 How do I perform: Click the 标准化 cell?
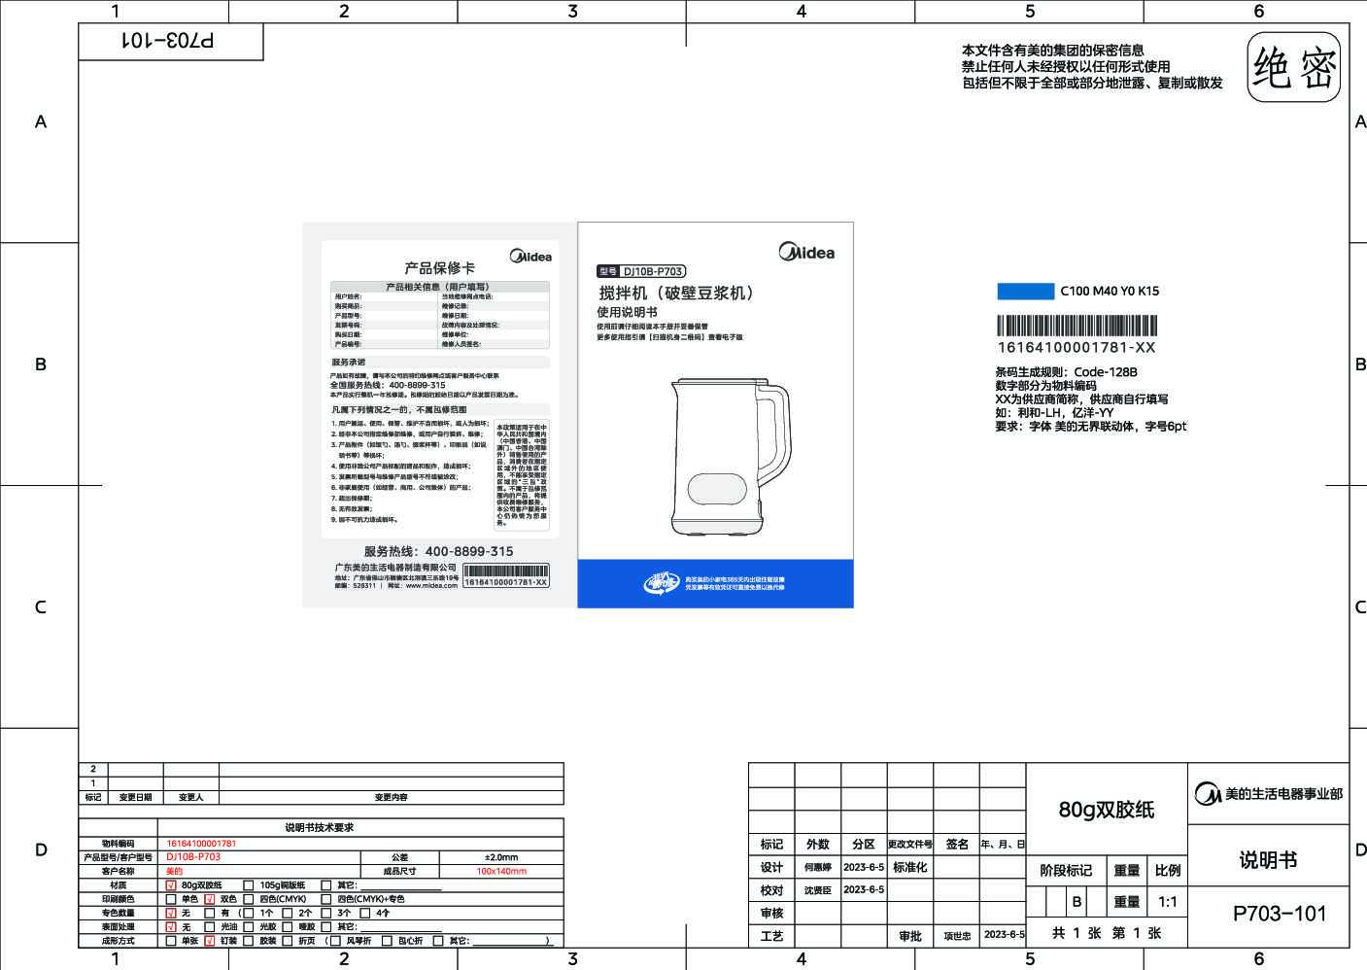[x=910, y=867]
